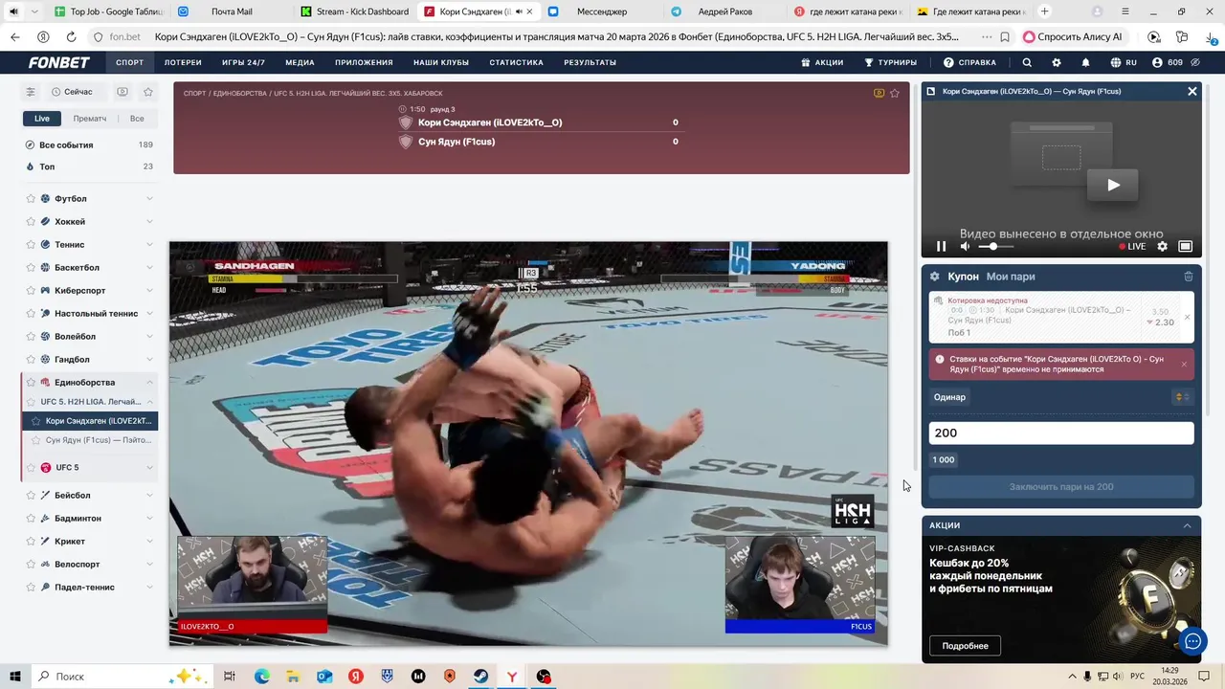Open site settings gear in header
The width and height of the screenshot is (1225, 689).
1057,62
